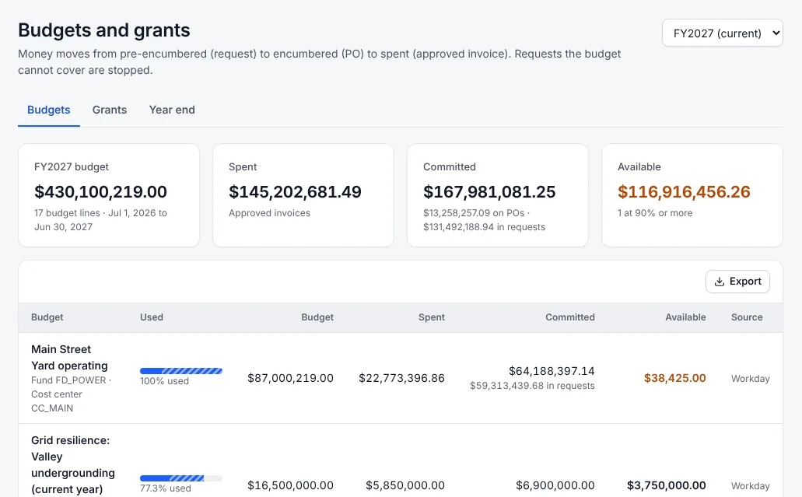
Task: Click the '77.3% used' label
Action: (165, 488)
